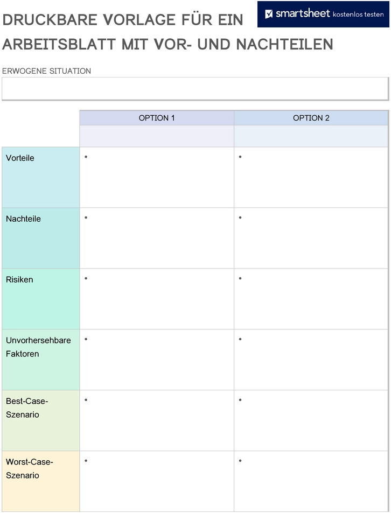Click the Risiken cell for Option 1
This screenshot has height=513, width=391.
pyautogui.click(x=157, y=299)
